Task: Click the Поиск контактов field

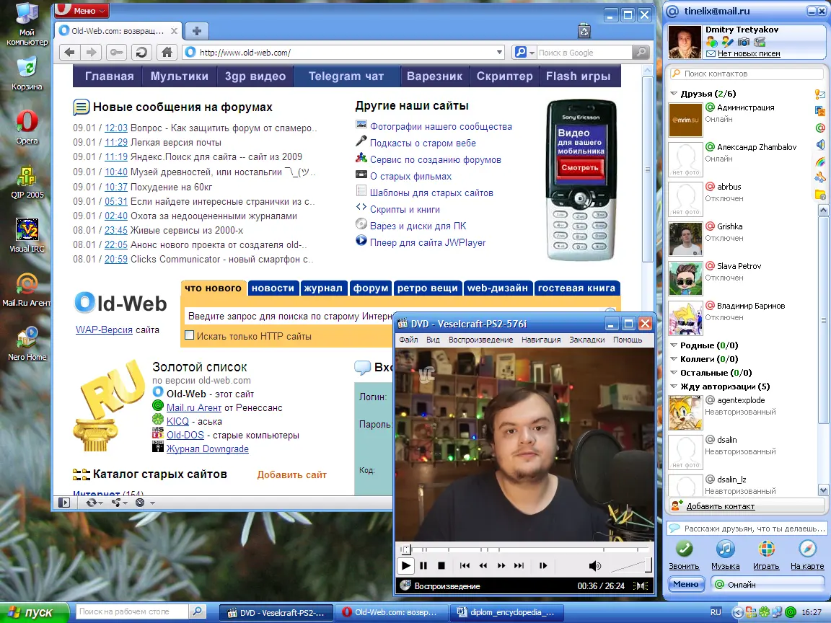Action: click(x=746, y=74)
